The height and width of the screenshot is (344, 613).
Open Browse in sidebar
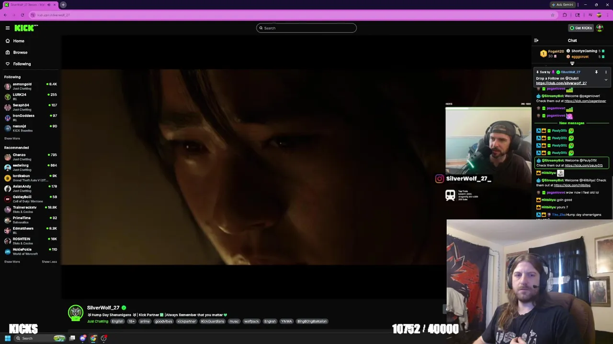coord(20,53)
